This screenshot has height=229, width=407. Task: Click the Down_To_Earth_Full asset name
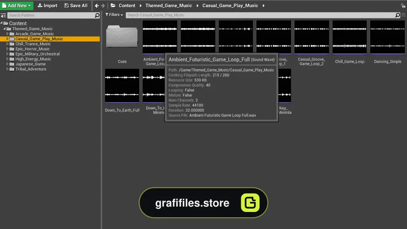tap(122, 110)
